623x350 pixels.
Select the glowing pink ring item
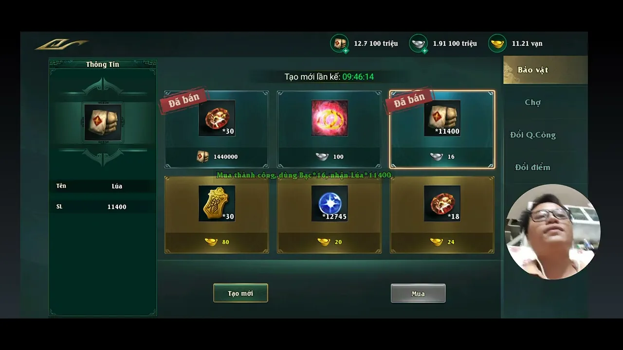[330, 118]
